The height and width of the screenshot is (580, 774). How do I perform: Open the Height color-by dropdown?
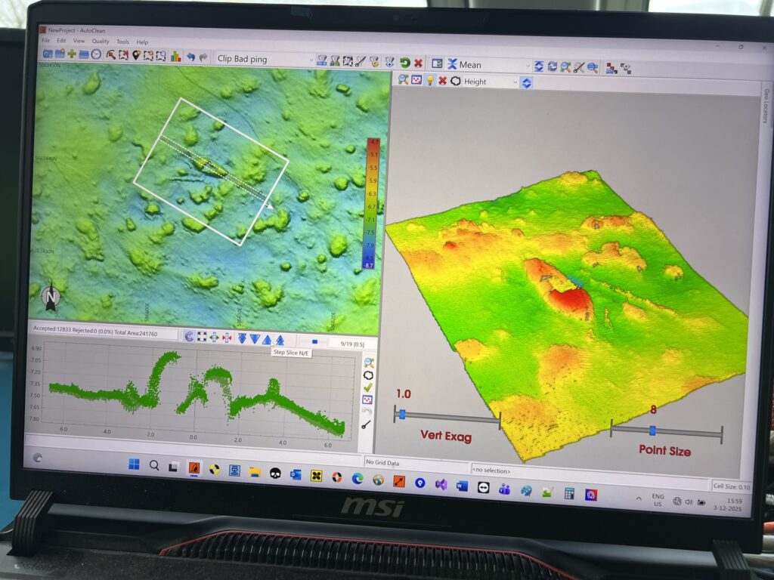(x=515, y=82)
